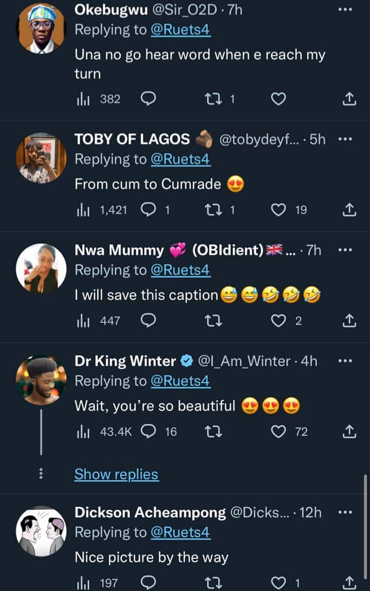Reply to Nwa Mummy's tweet
The image size is (370, 591).
coord(148,321)
